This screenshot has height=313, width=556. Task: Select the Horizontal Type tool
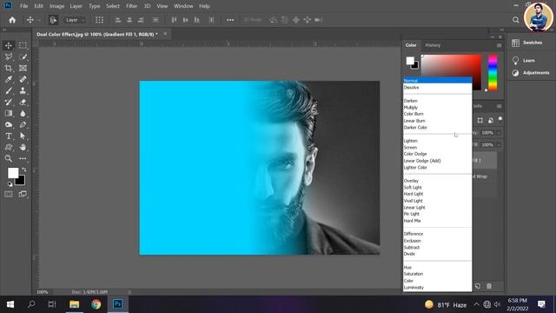pos(9,136)
